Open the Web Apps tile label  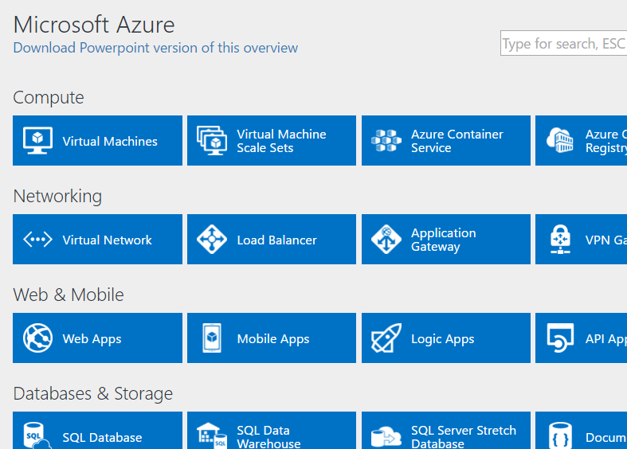[92, 339]
